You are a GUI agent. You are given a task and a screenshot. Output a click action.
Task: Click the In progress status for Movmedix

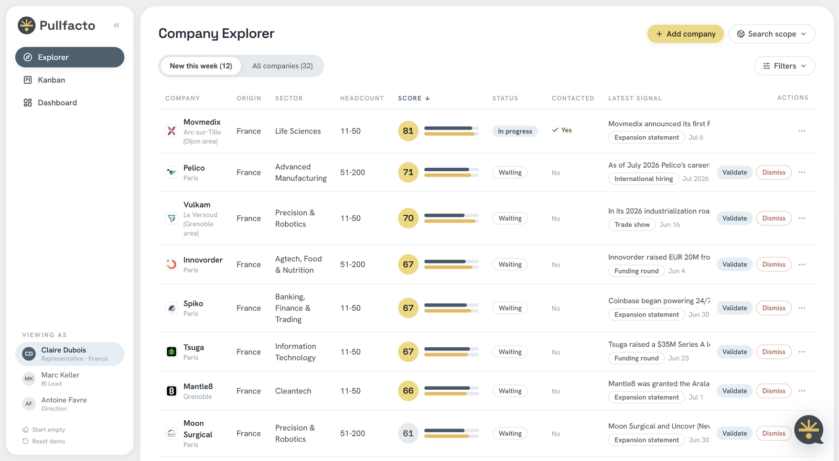515,131
